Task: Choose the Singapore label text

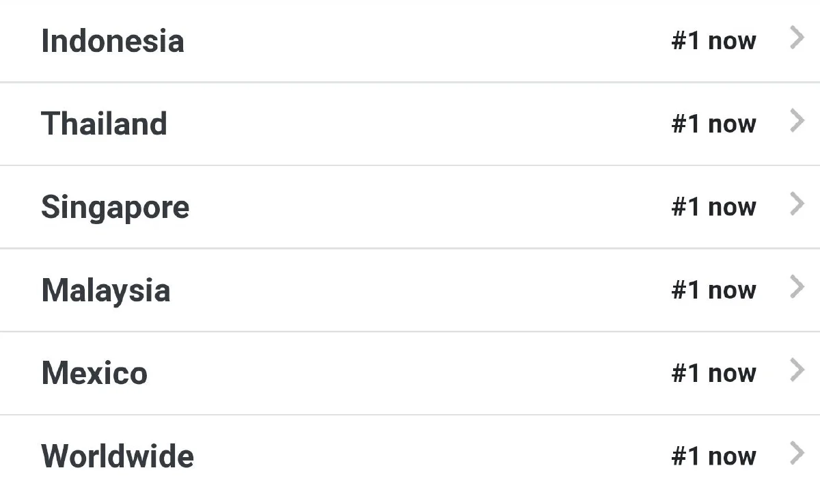Action: click(115, 207)
